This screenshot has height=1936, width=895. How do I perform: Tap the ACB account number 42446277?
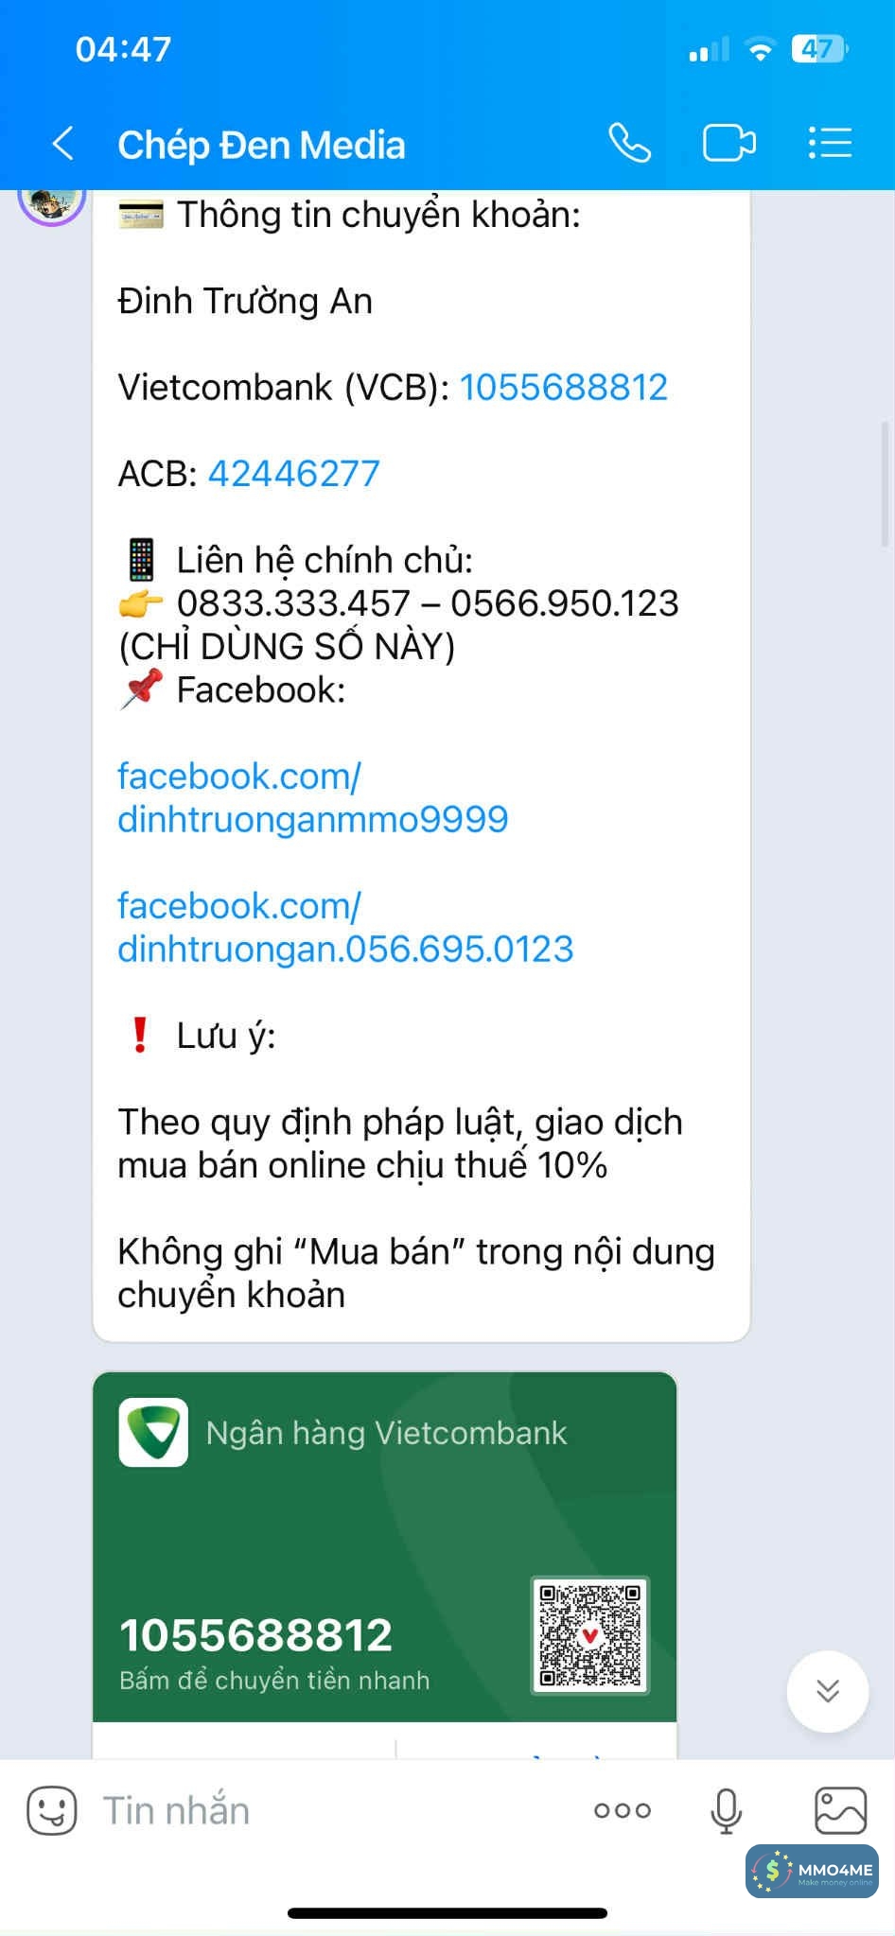point(294,473)
